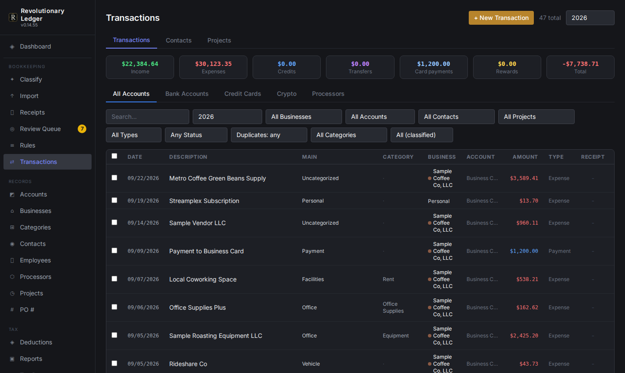The width and height of the screenshot is (625, 373).
Task: Click the Review Queue badge showing 7
Action: click(x=82, y=129)
